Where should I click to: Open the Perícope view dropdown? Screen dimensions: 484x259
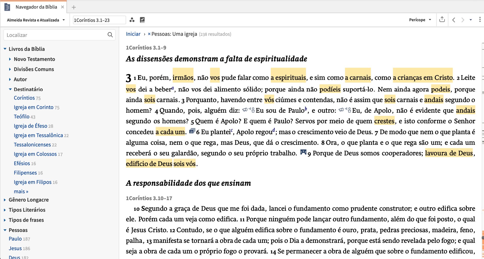tap(420, 20)
